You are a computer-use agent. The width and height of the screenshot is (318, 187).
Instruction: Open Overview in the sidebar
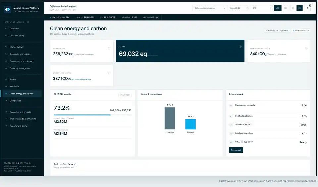[22, 29]
